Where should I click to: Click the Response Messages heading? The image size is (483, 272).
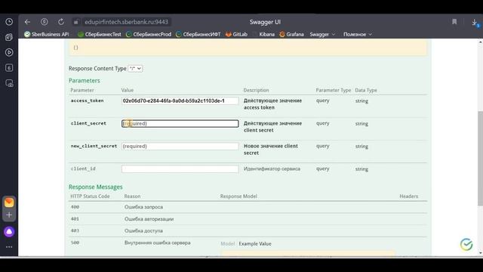[x=96, y=187]
